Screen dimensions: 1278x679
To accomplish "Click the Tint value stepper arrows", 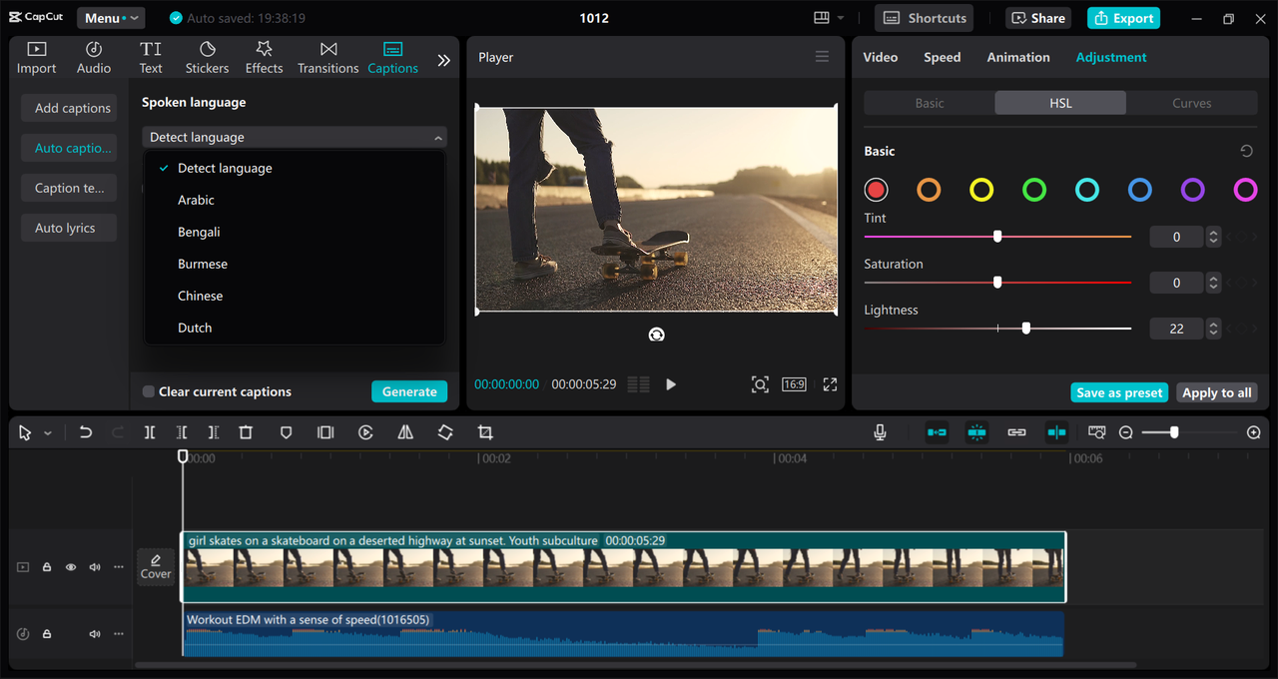I will pyautogui.click(x=1213, y=237).
